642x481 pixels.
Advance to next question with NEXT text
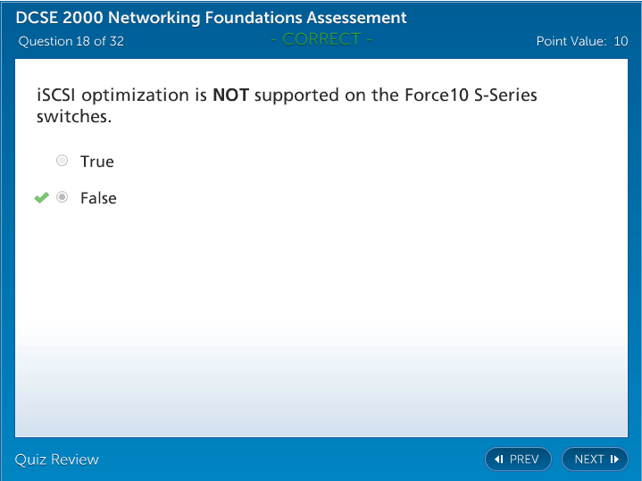(x=589, y=460)
